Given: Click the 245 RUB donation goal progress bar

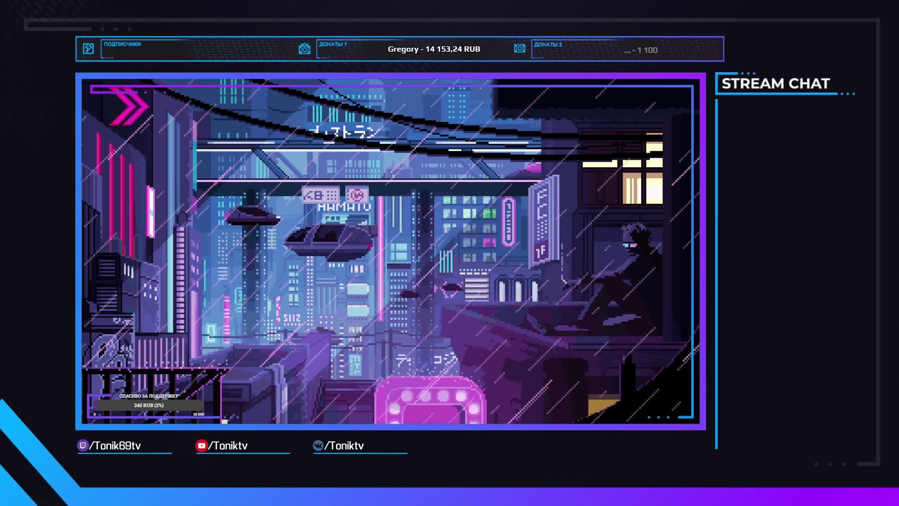Looking at the screenshot, I should [149, 405].
